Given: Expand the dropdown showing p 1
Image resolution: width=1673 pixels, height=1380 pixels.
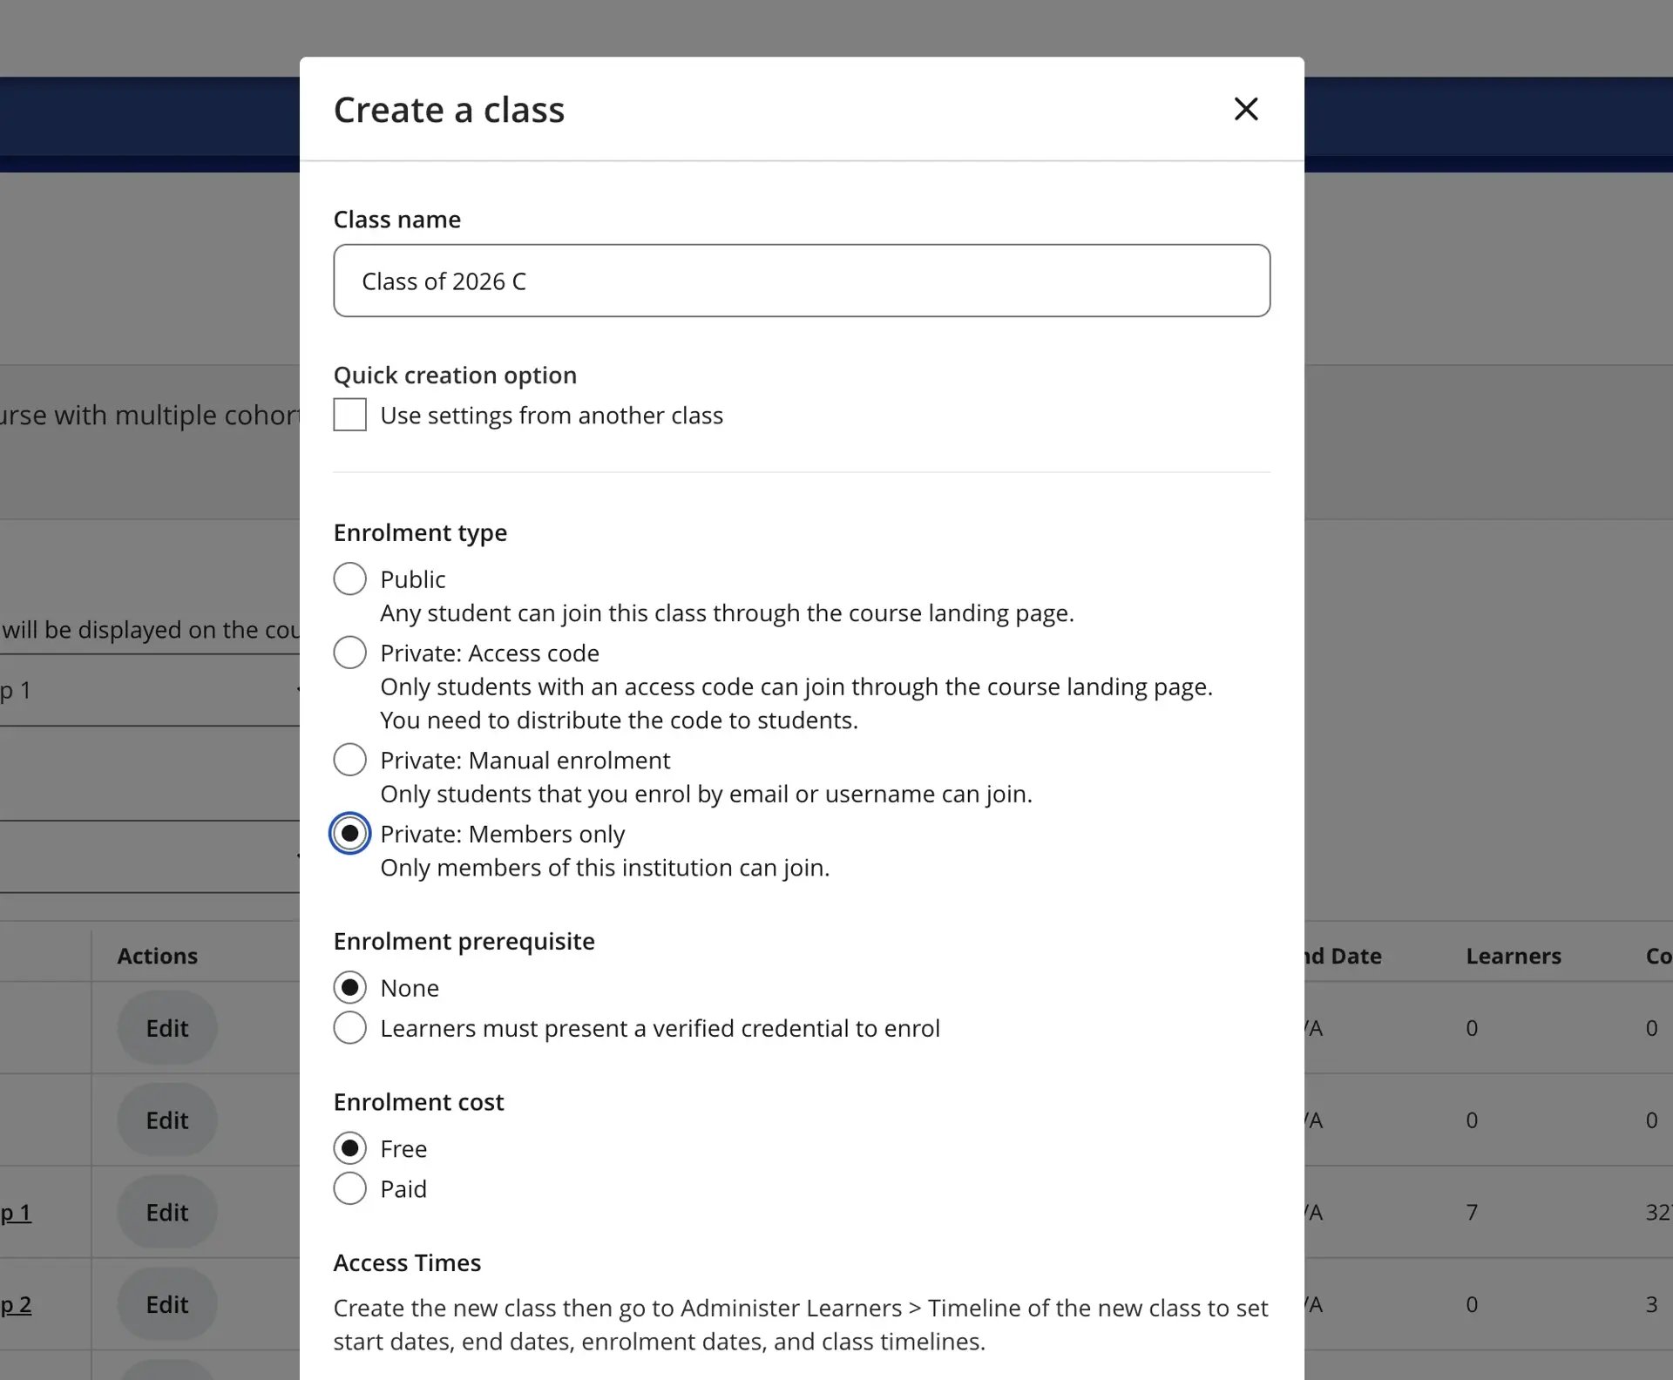Looking at the screenshot, I should 148,690.
